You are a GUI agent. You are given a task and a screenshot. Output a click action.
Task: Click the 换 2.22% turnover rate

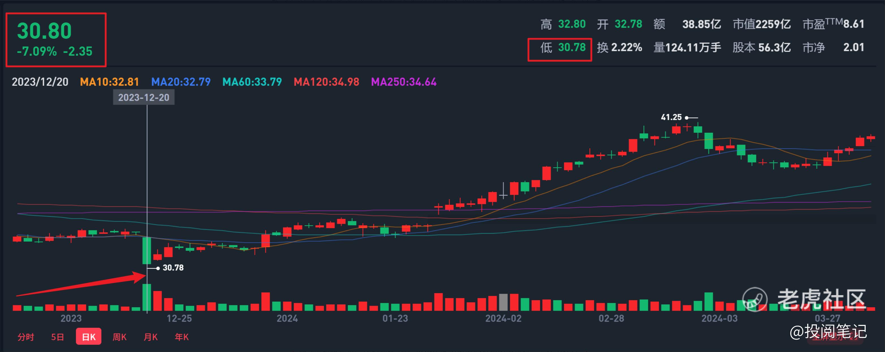point(619,48)
